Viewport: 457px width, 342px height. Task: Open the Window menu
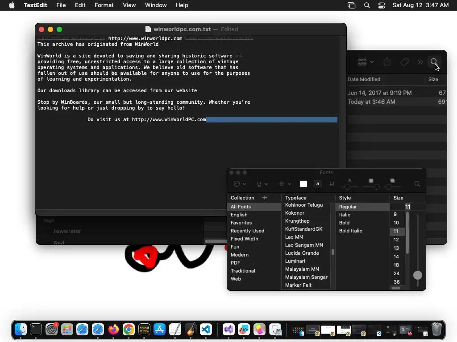[x=156, y=5]
